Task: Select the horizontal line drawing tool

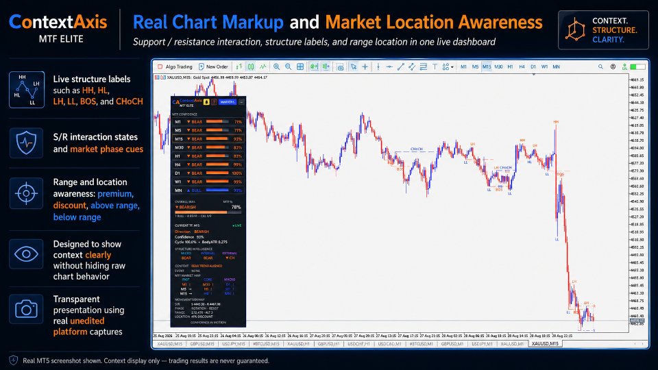Action: 389,66
